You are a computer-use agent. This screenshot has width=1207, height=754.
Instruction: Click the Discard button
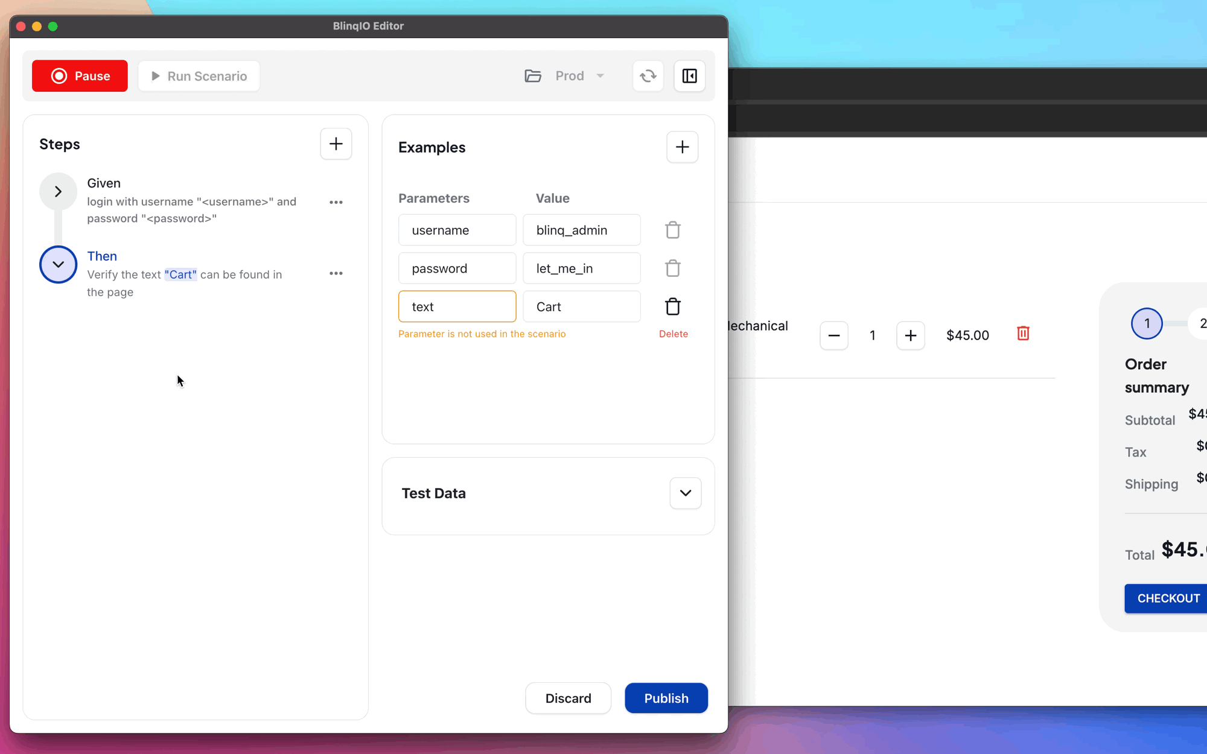[x=568, y=699]
